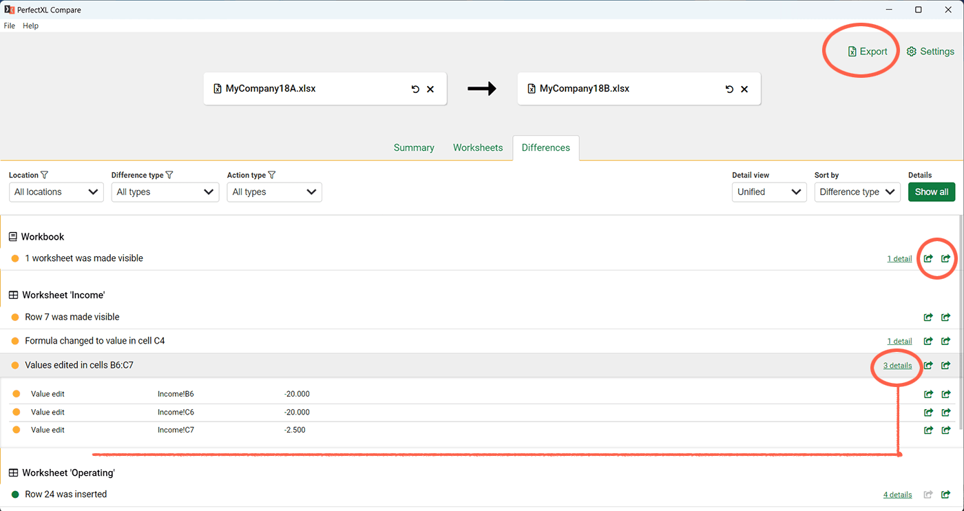Viewport: 964px width, 511px height.
Task: Open the All locations dropdown
Action: pyautogui.click(x=56, y=191)
